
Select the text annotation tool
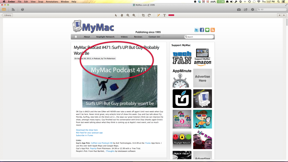pyautogui.click(x=164, y=15)
